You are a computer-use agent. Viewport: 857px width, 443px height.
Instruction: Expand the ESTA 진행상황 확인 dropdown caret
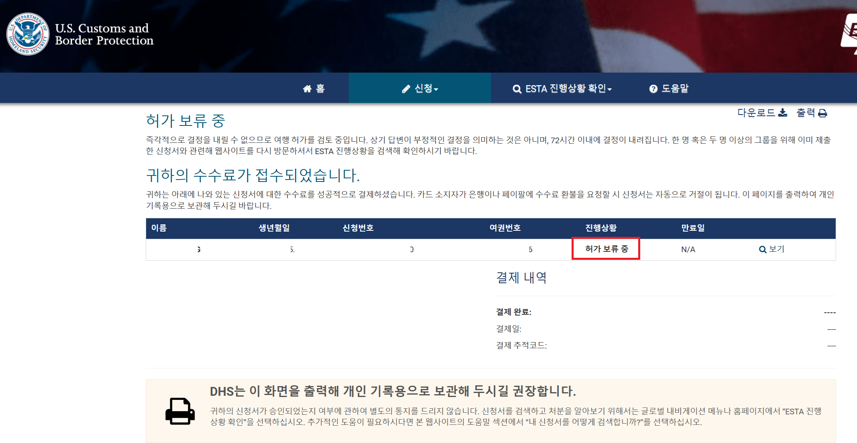coord(610,90)
